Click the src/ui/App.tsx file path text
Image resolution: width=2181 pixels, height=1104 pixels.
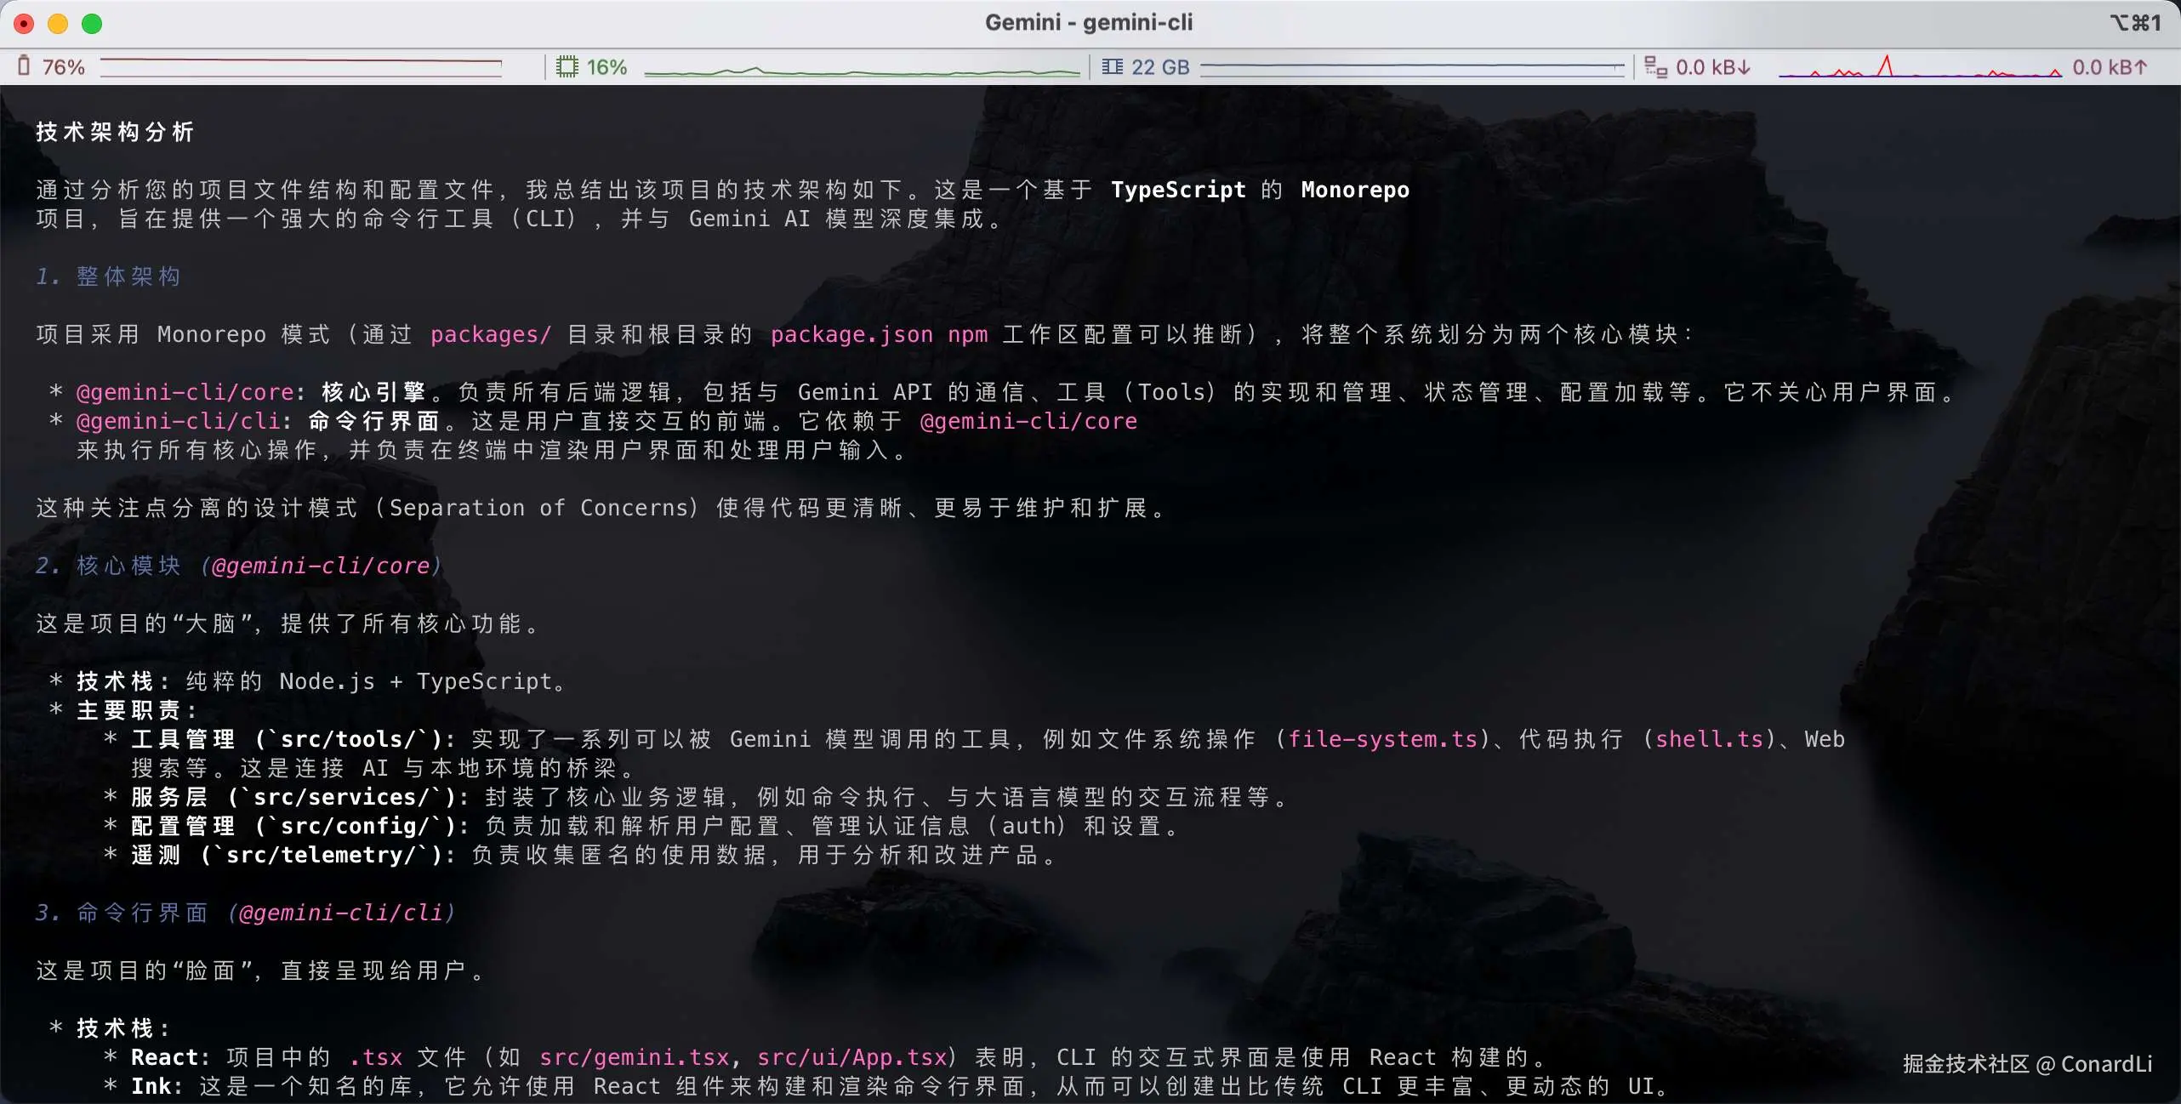(x=851, y=1057)
